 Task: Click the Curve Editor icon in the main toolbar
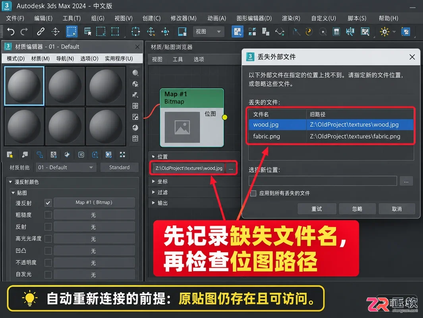280,31
